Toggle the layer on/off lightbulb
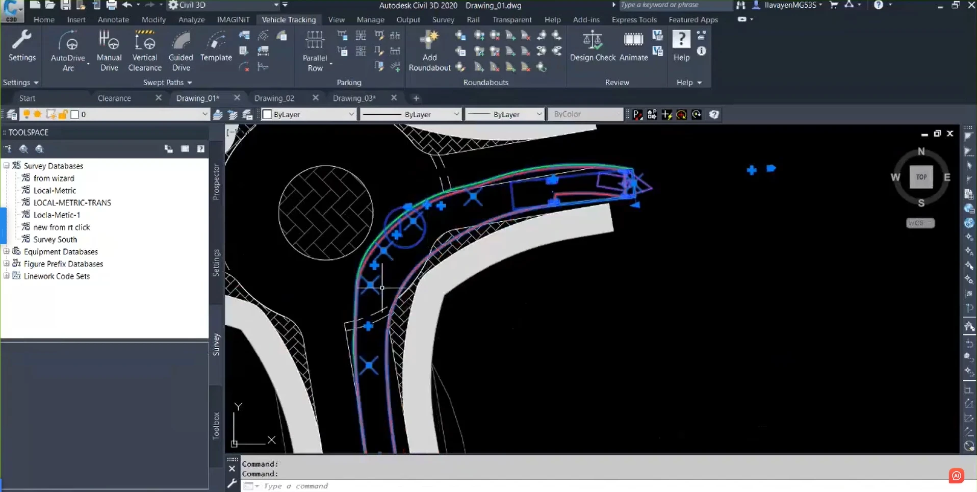The width and height of the screenshot is (977, 492). [27, 114]
